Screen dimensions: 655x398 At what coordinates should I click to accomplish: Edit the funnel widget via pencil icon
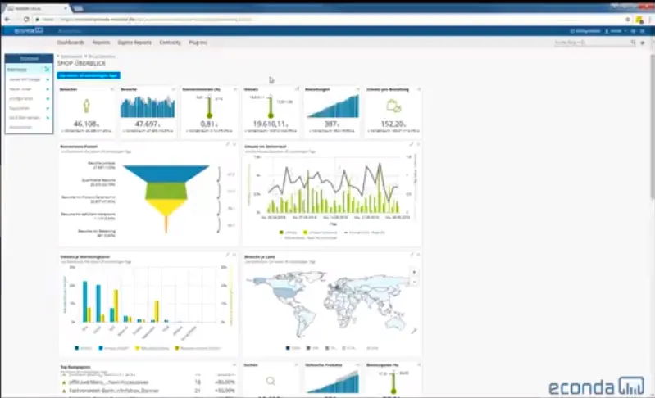click(x=228, y=144)
